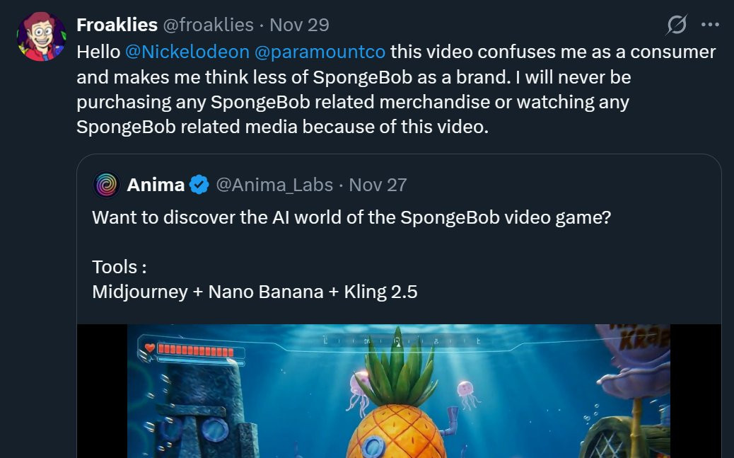Click the Anima swirl logo avatar
Image resolution: width=734 pixels, height=458 pixels.
[x=106, y=185]
